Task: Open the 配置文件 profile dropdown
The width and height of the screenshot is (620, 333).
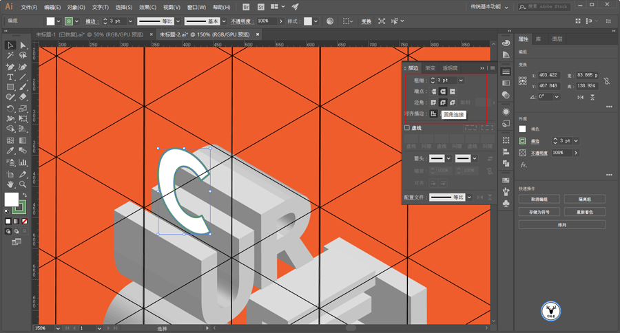Action: coord(469,197)
